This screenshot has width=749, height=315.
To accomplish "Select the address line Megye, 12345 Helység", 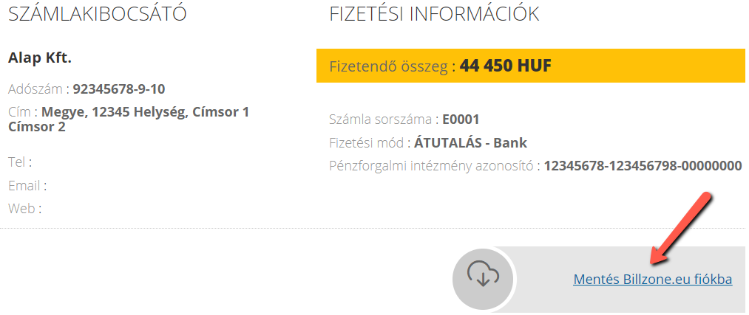I will pyautogui.click(x=112, y=112).
